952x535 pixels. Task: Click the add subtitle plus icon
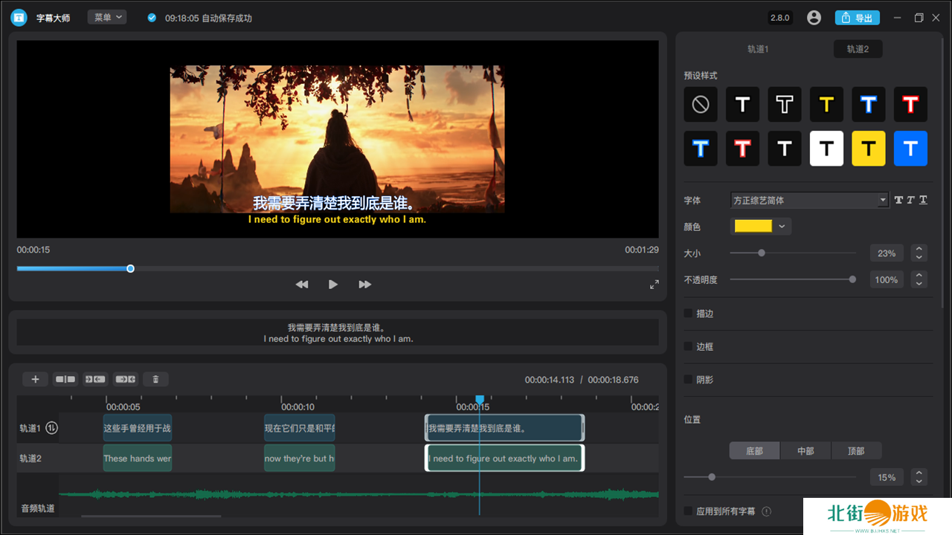(35, 380)
